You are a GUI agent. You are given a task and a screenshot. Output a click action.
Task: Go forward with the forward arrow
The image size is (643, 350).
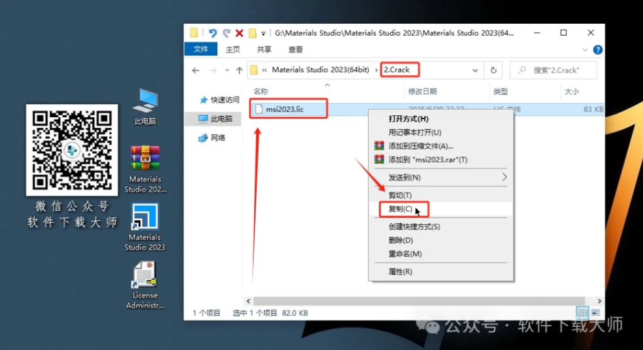(x=213, y=70)
